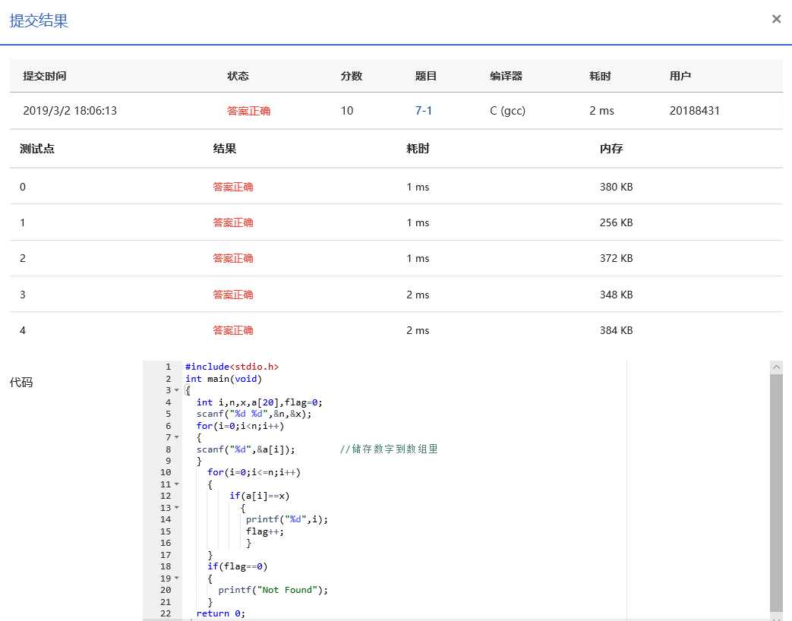The image size is (792, 621).
Task: Open problem link 7-1
Action: 423,111
